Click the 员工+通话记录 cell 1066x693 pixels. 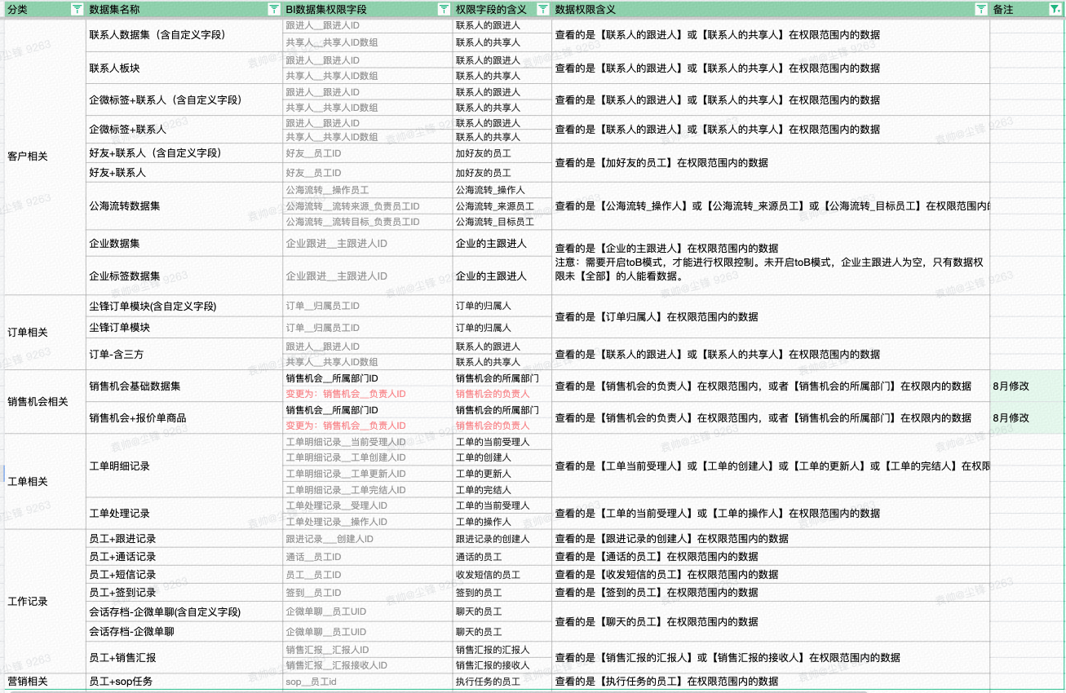click(184, 557)
